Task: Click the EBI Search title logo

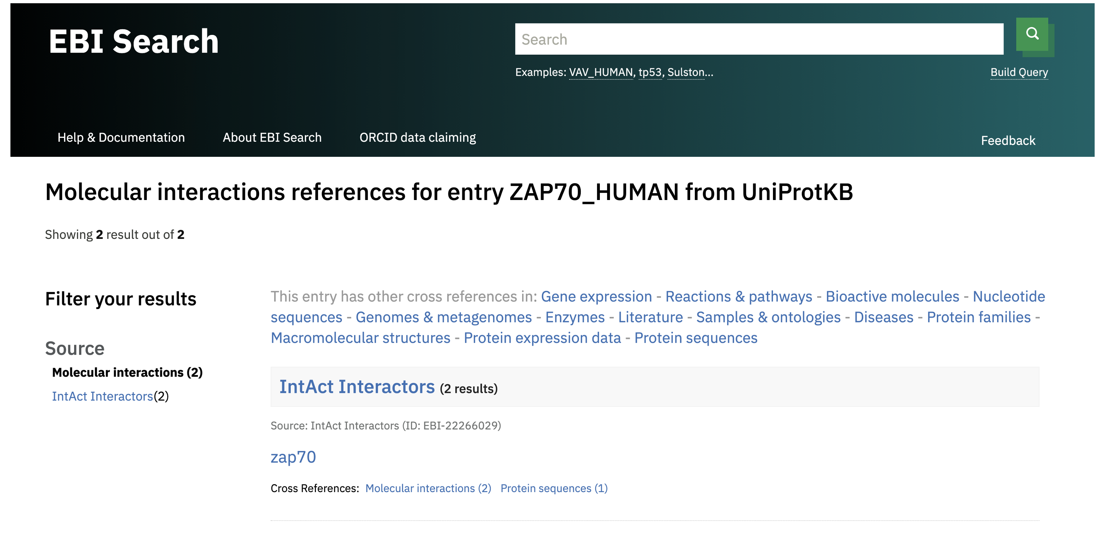Action: (x=134, y=42)
